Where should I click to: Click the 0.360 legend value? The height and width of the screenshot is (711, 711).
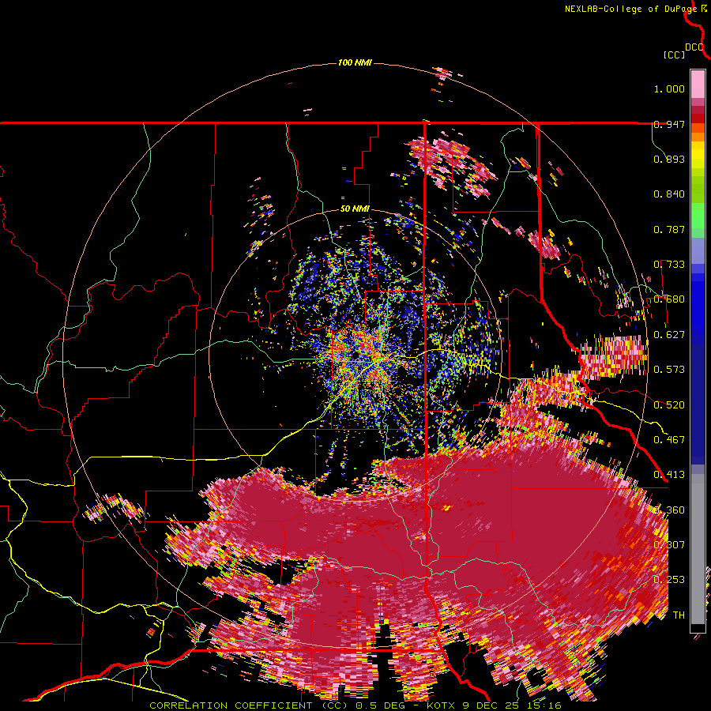[669, 510]
